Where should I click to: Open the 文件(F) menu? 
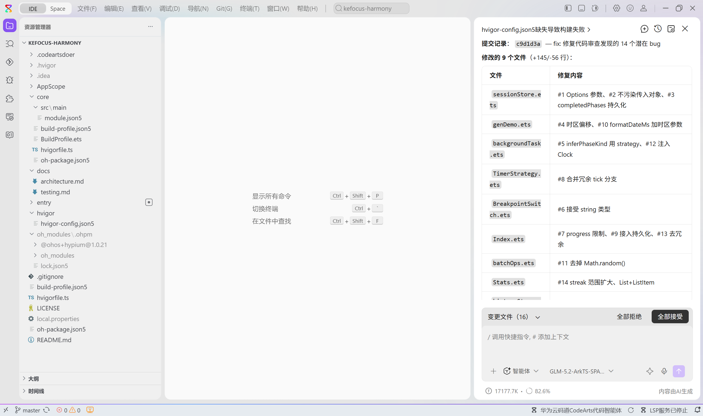click(x=87, y=9)
